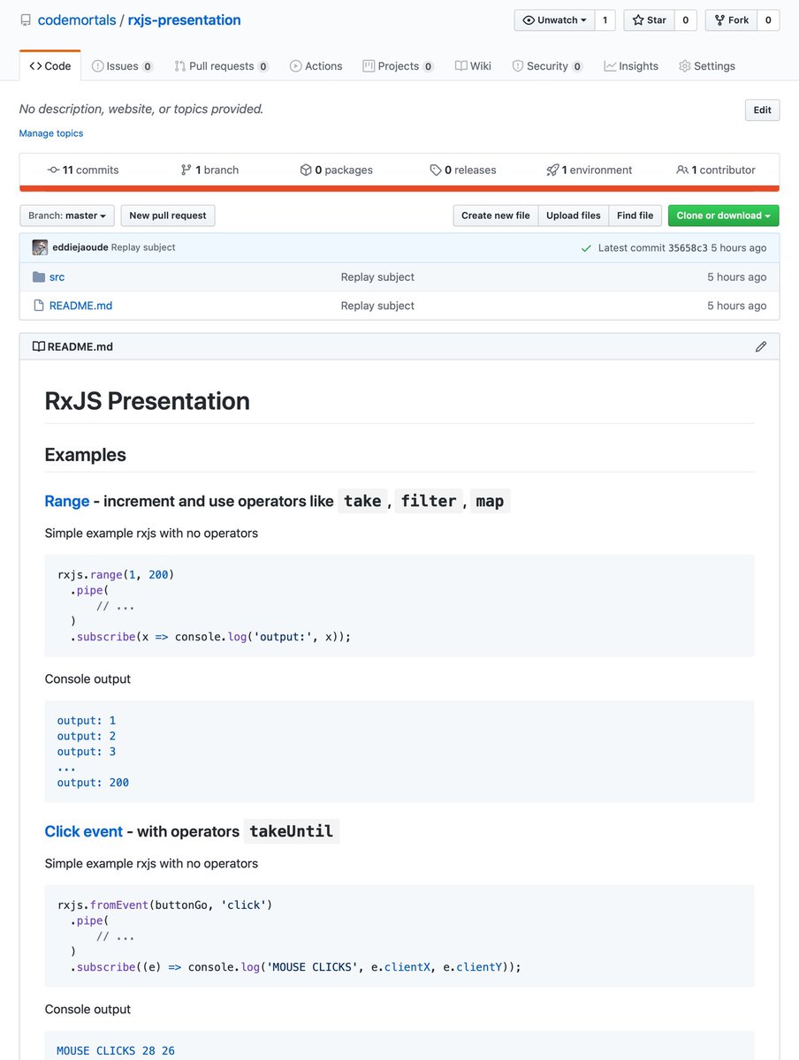Click the stargazers count 0
This screenshot has width=799, height=1060.
coord(686,20)
